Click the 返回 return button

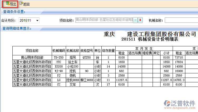pos(25,4)
